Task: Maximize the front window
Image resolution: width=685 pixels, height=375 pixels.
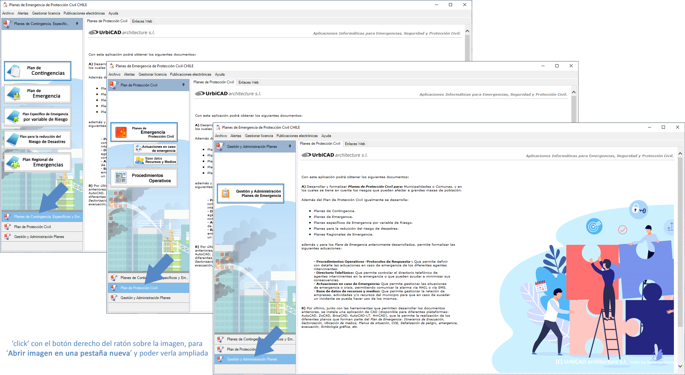Action: click(x=663, y=127)
